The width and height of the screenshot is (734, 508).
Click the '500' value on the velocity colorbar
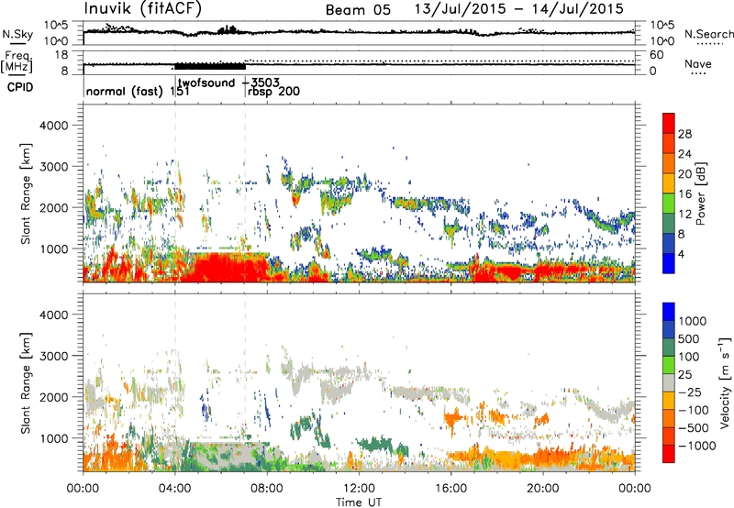[x=689, y=338]
